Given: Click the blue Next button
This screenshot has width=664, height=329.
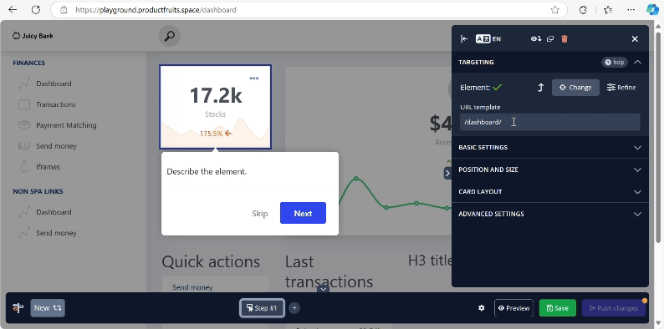Looking at the screenshot, I should click(303, 213).
